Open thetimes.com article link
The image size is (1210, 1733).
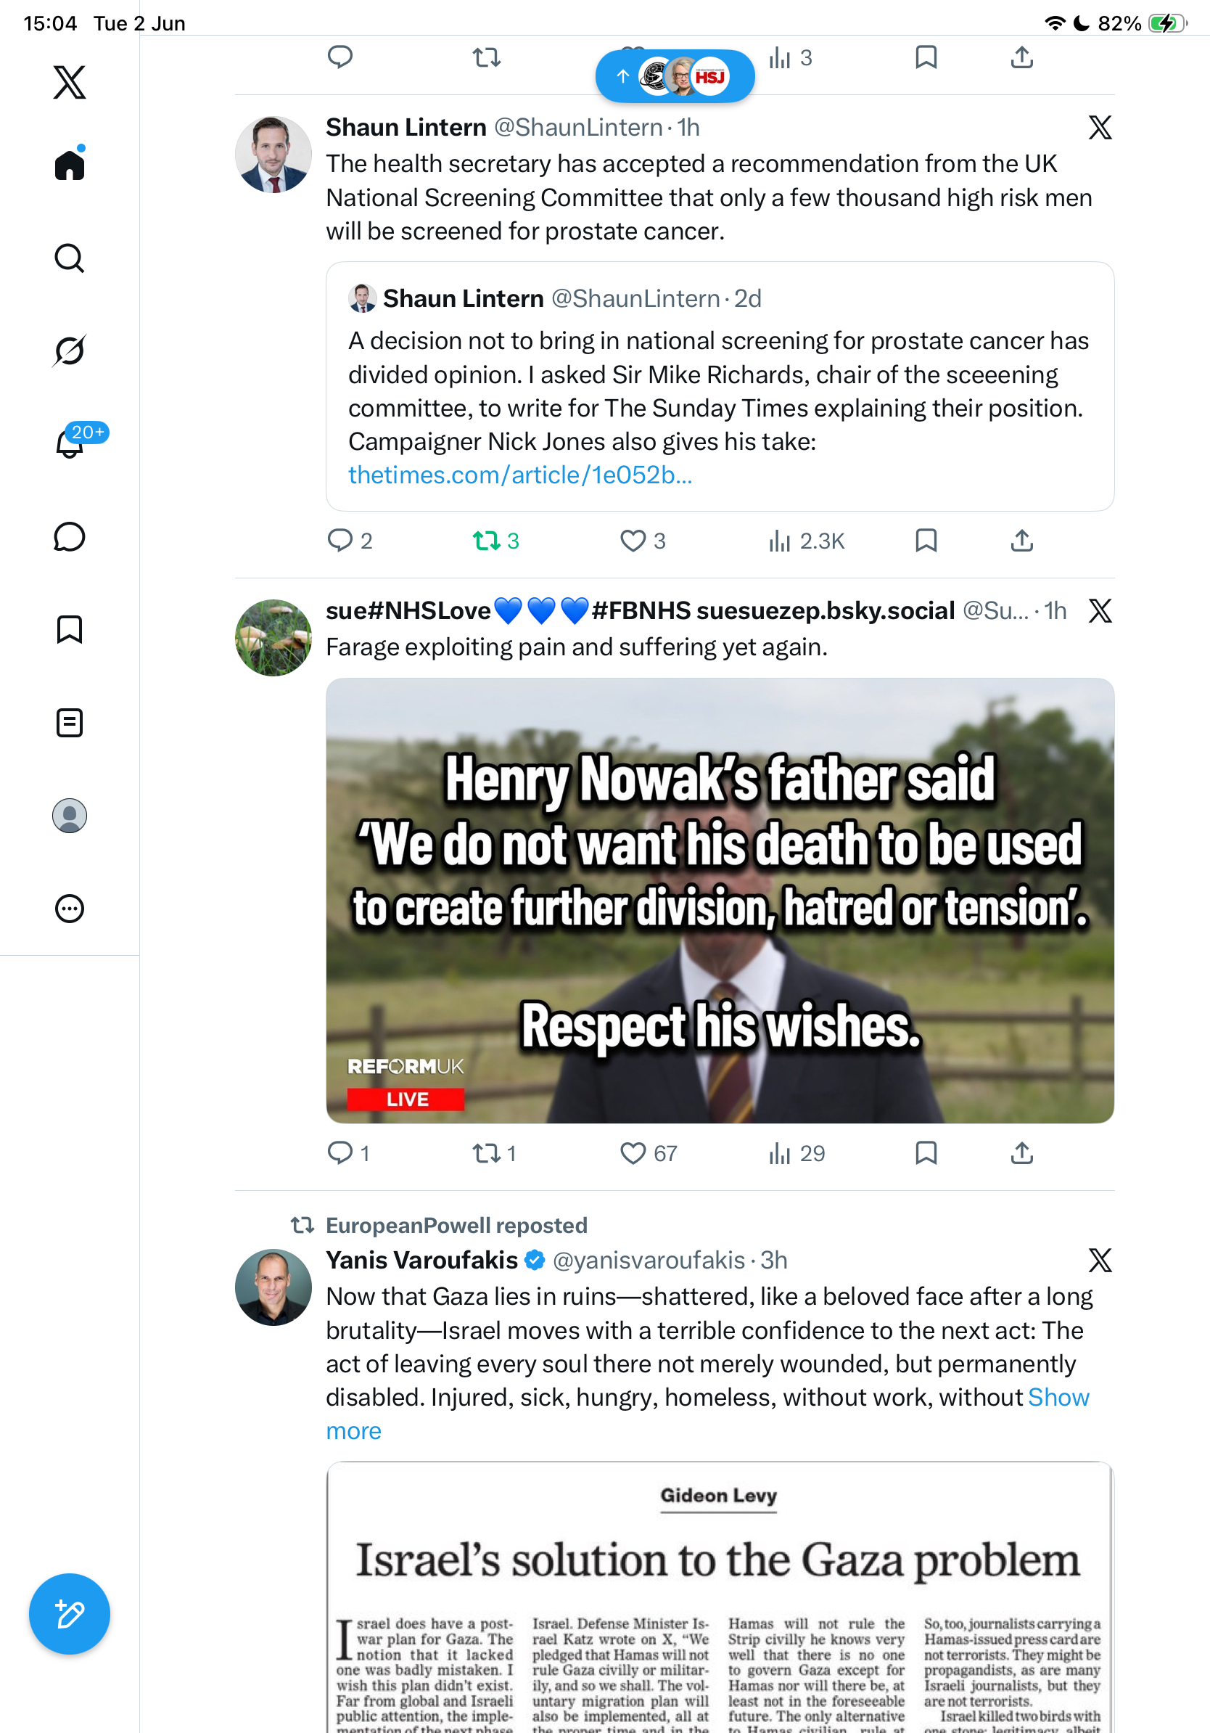(x=519, y=475)
